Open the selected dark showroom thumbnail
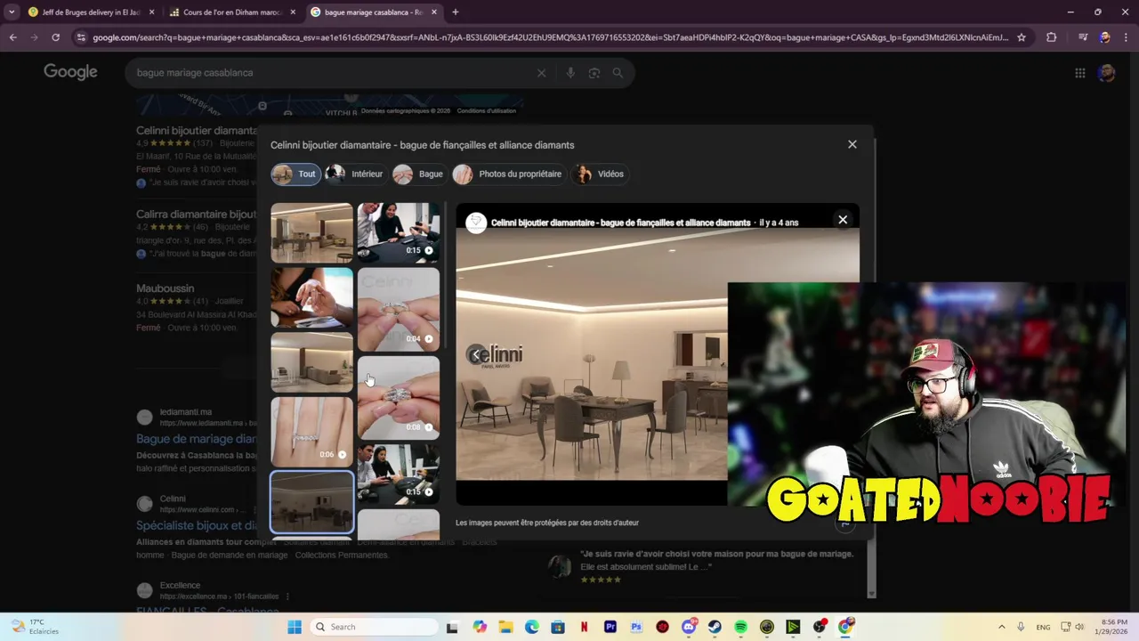This screenshot has height=641, width=1139. click(311, 502)
